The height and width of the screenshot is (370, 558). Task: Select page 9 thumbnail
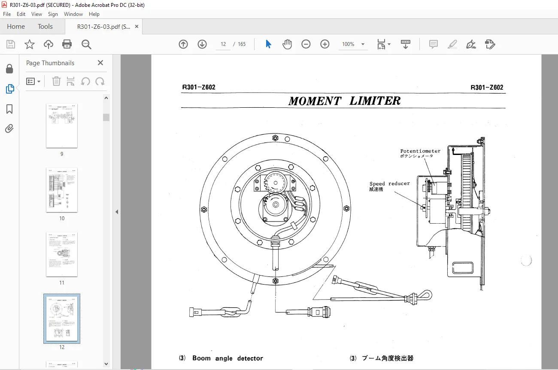tap(62, 125)
